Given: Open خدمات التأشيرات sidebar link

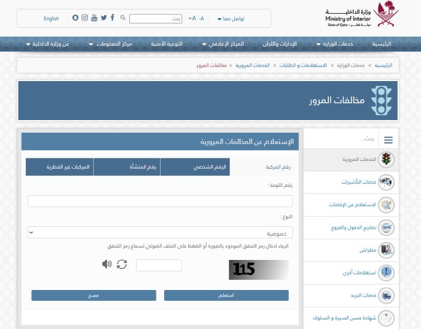Looking at the screenshot, I should (358, 182).
